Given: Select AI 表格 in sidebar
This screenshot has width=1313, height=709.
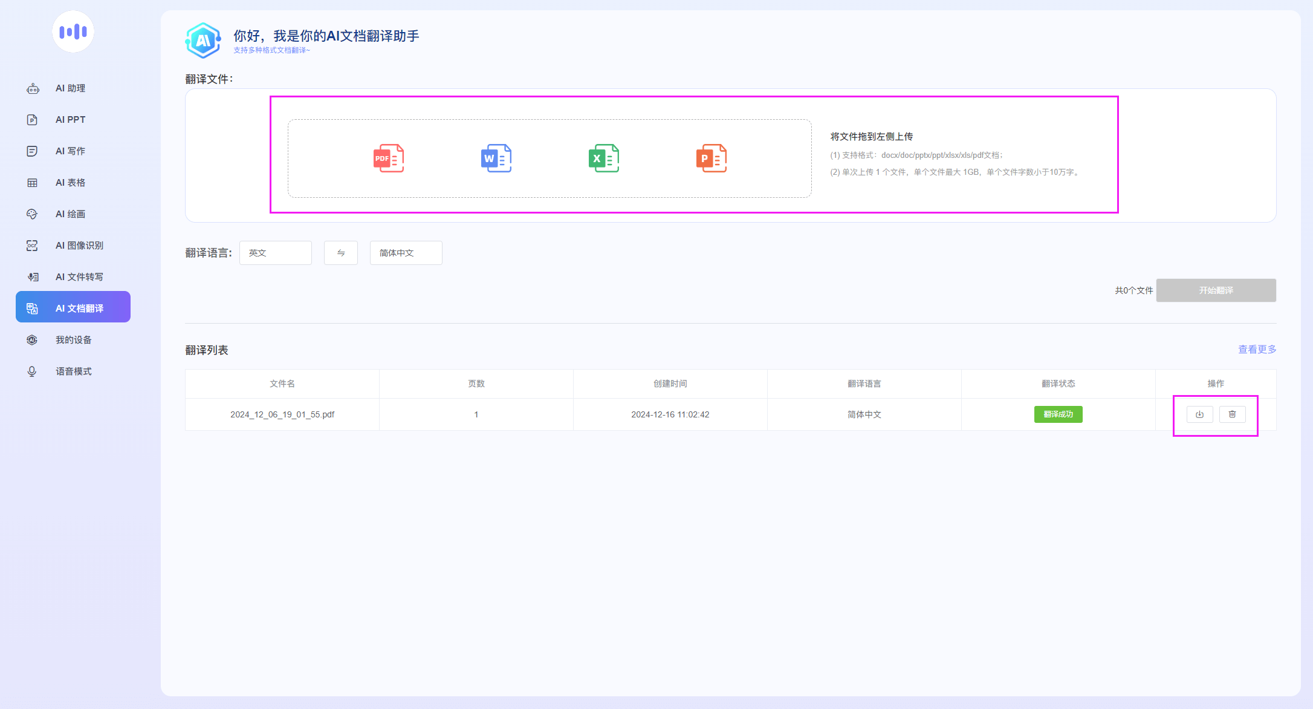Looking at the screenshot, I should [x=70, y=183].
